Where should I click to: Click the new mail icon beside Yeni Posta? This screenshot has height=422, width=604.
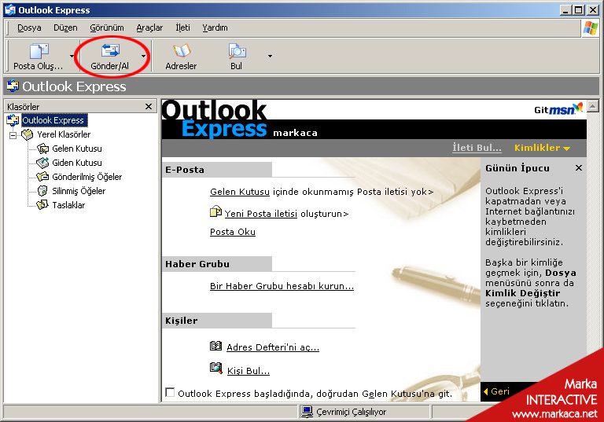[215, 211]
